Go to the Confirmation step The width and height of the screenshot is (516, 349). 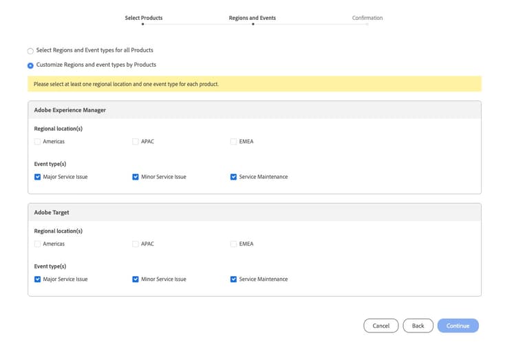point(367,19)
